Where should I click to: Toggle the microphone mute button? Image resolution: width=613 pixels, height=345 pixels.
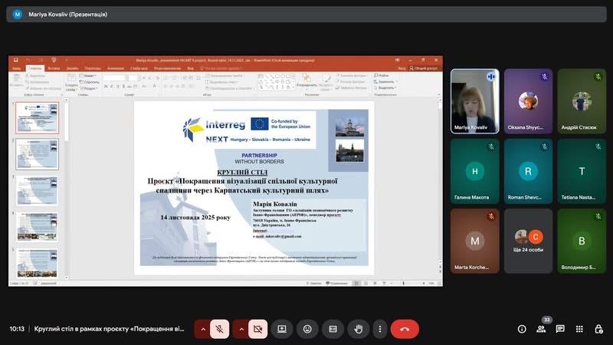point(220,329)
